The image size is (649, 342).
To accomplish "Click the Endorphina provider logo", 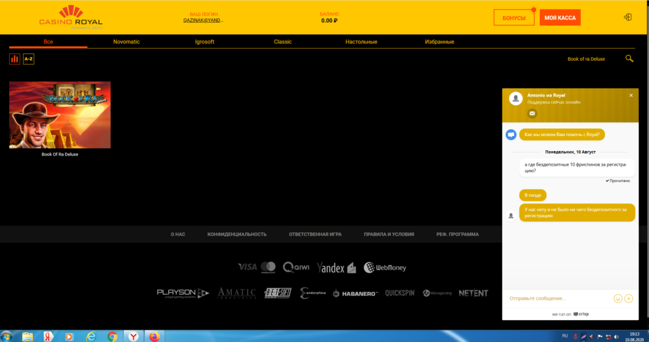I will click(x=313, y=293).
